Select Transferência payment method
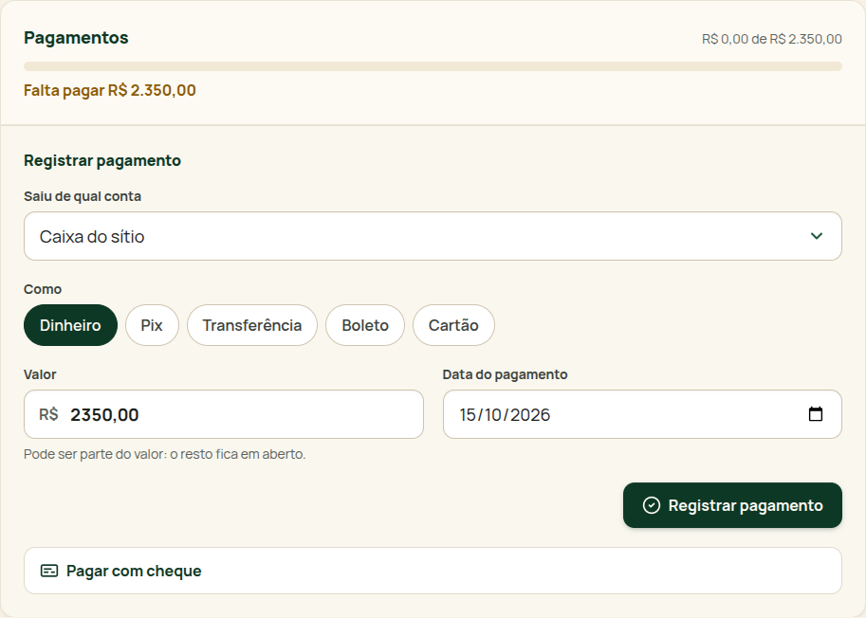This screenshot has height=618, width=866. pos(252,325)
